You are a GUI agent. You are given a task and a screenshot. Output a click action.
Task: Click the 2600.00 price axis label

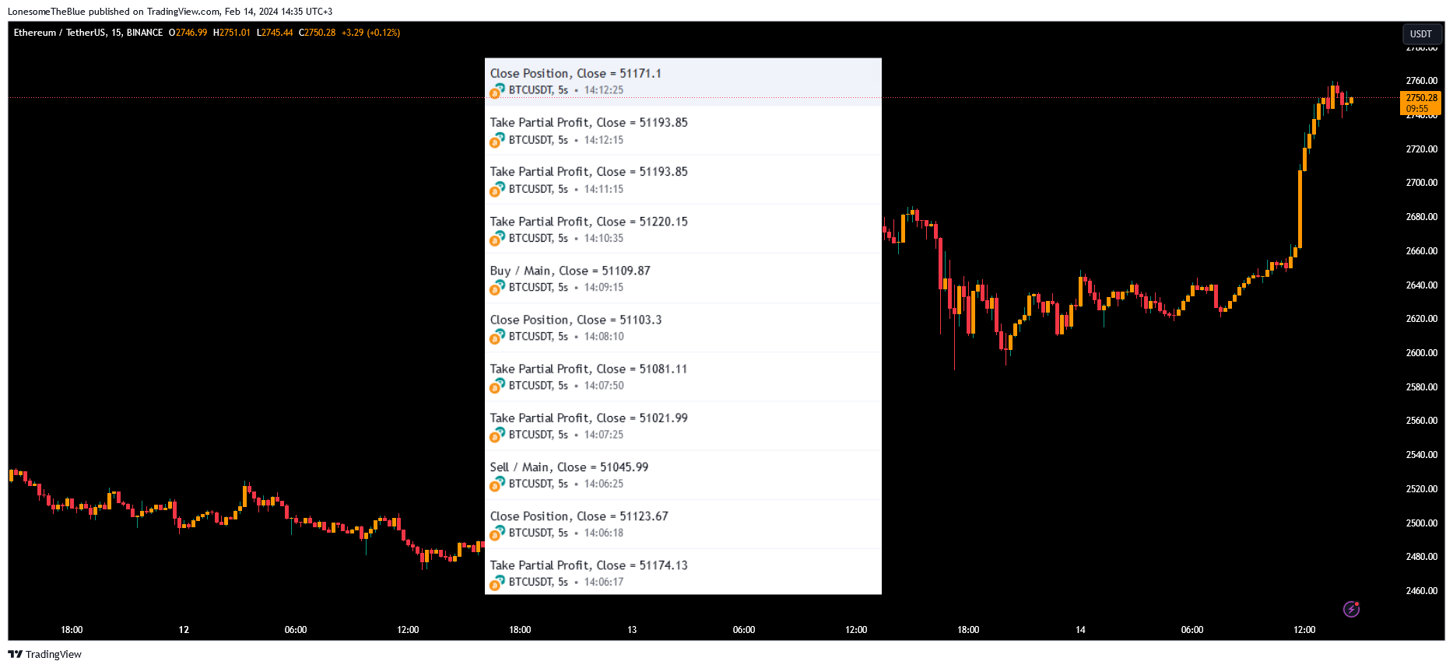(1421, 353)
